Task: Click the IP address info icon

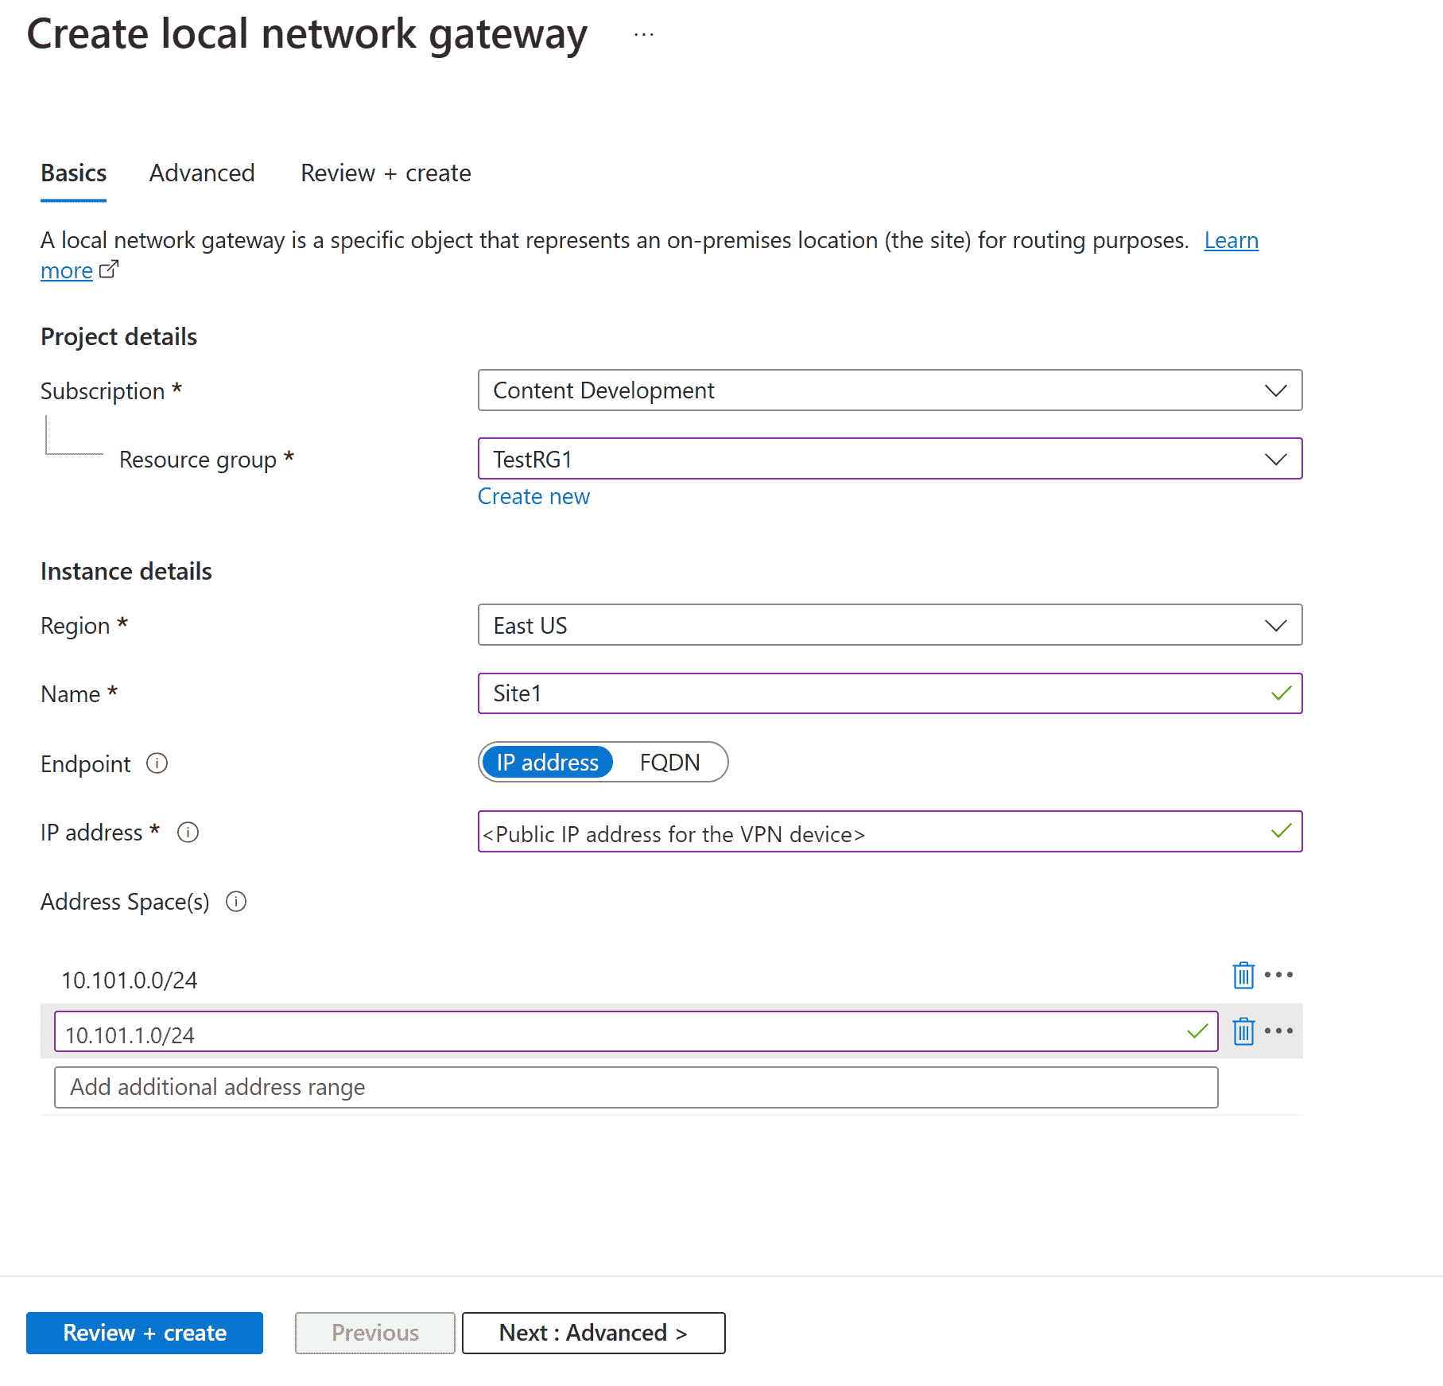Action: point(188,833)
